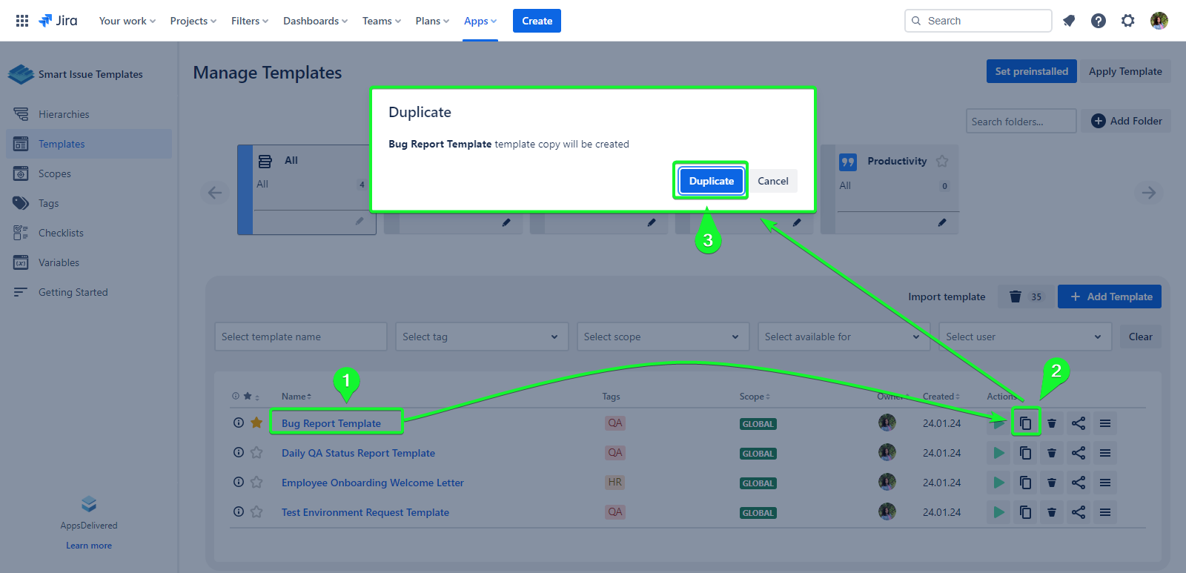Select Hierarchies in the left sidebar
Image resolution: width=1186 pixels, height=573 pixels.
64,114
